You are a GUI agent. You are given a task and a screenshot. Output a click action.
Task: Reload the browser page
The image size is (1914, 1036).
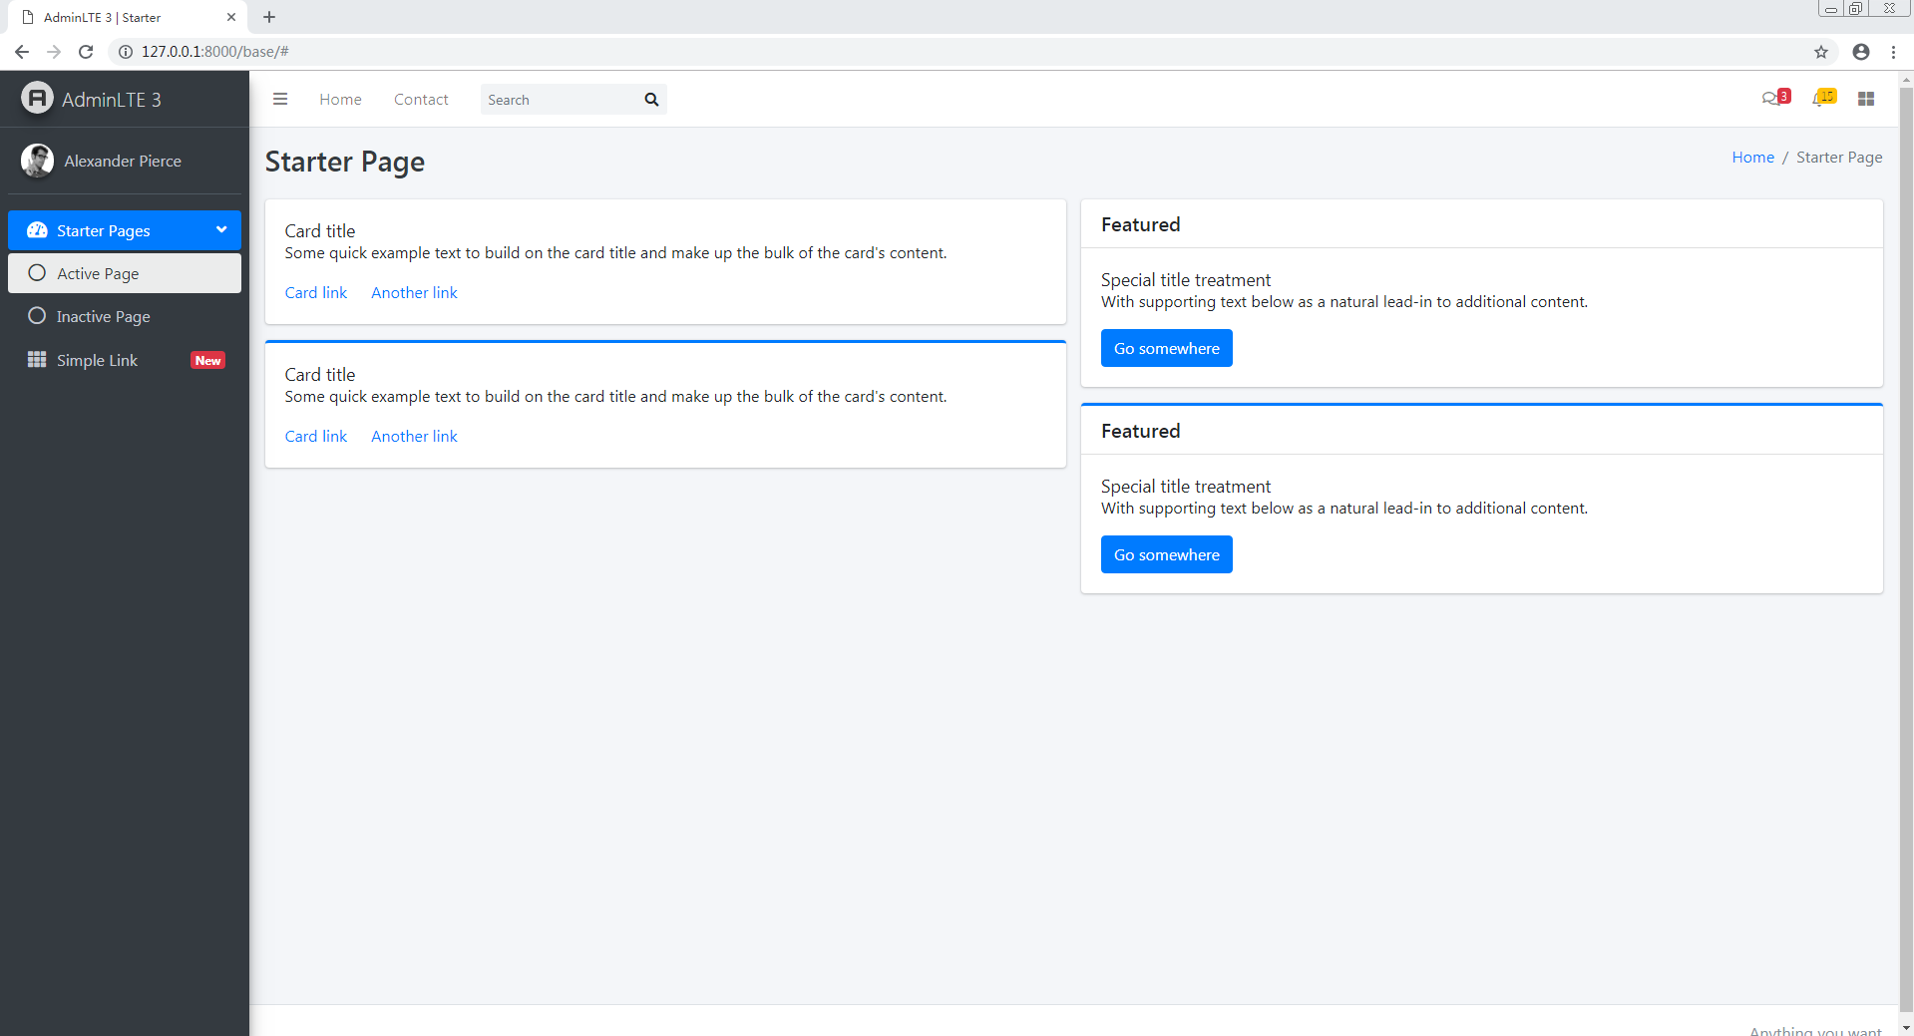tap(86, 52)
